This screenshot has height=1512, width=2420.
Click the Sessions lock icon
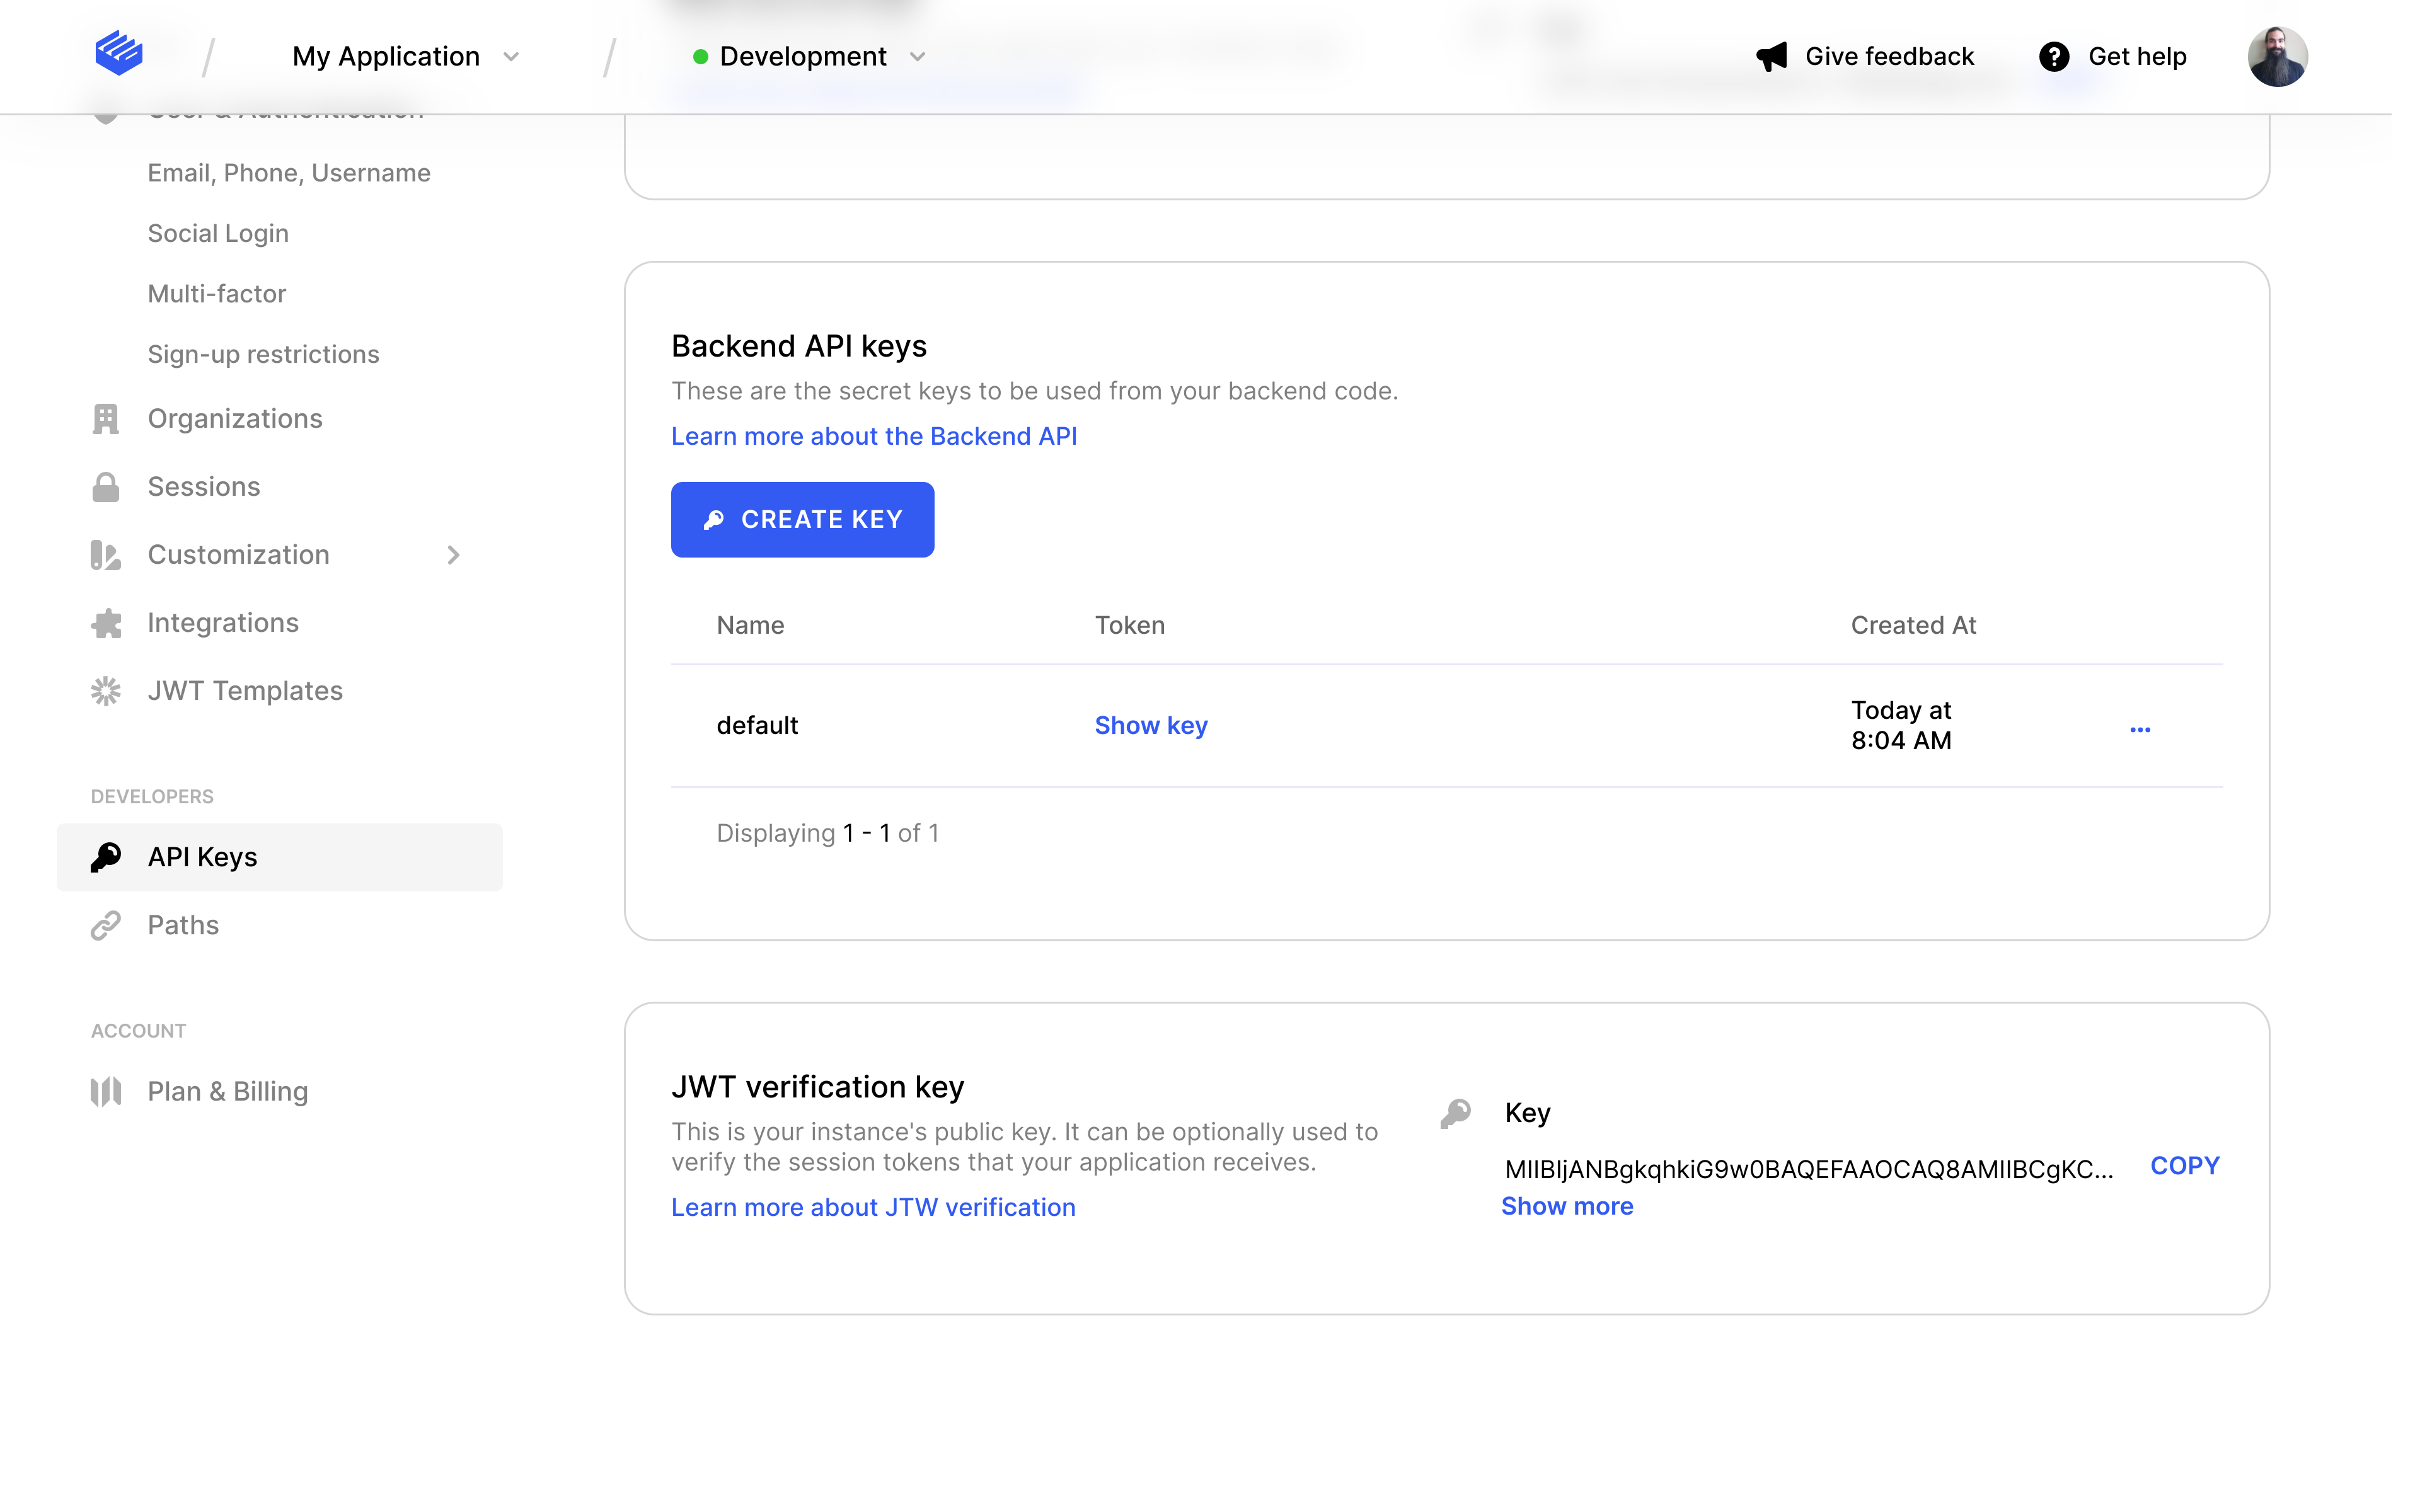pos(106,487)
